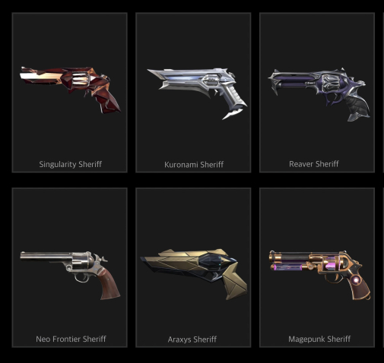Viewport: 384px width, 363px height.
Task: Click the glowing emblem on Magepunk Sheriff grip
Action: click(356, 279)
